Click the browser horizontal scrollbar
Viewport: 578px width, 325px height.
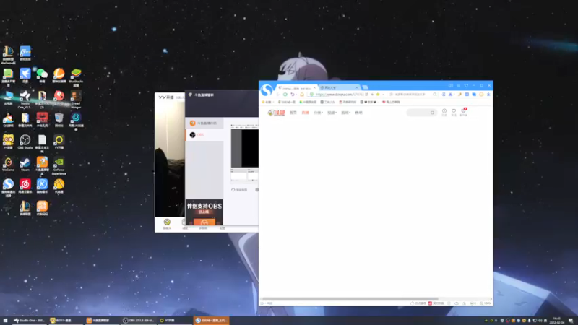(x=350, y=299)
